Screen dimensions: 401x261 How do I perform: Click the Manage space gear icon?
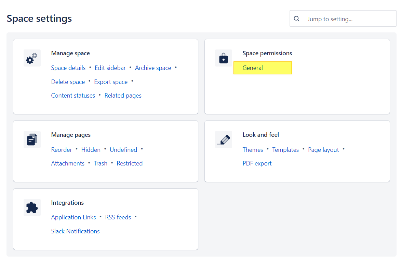[x=32, y=58]
